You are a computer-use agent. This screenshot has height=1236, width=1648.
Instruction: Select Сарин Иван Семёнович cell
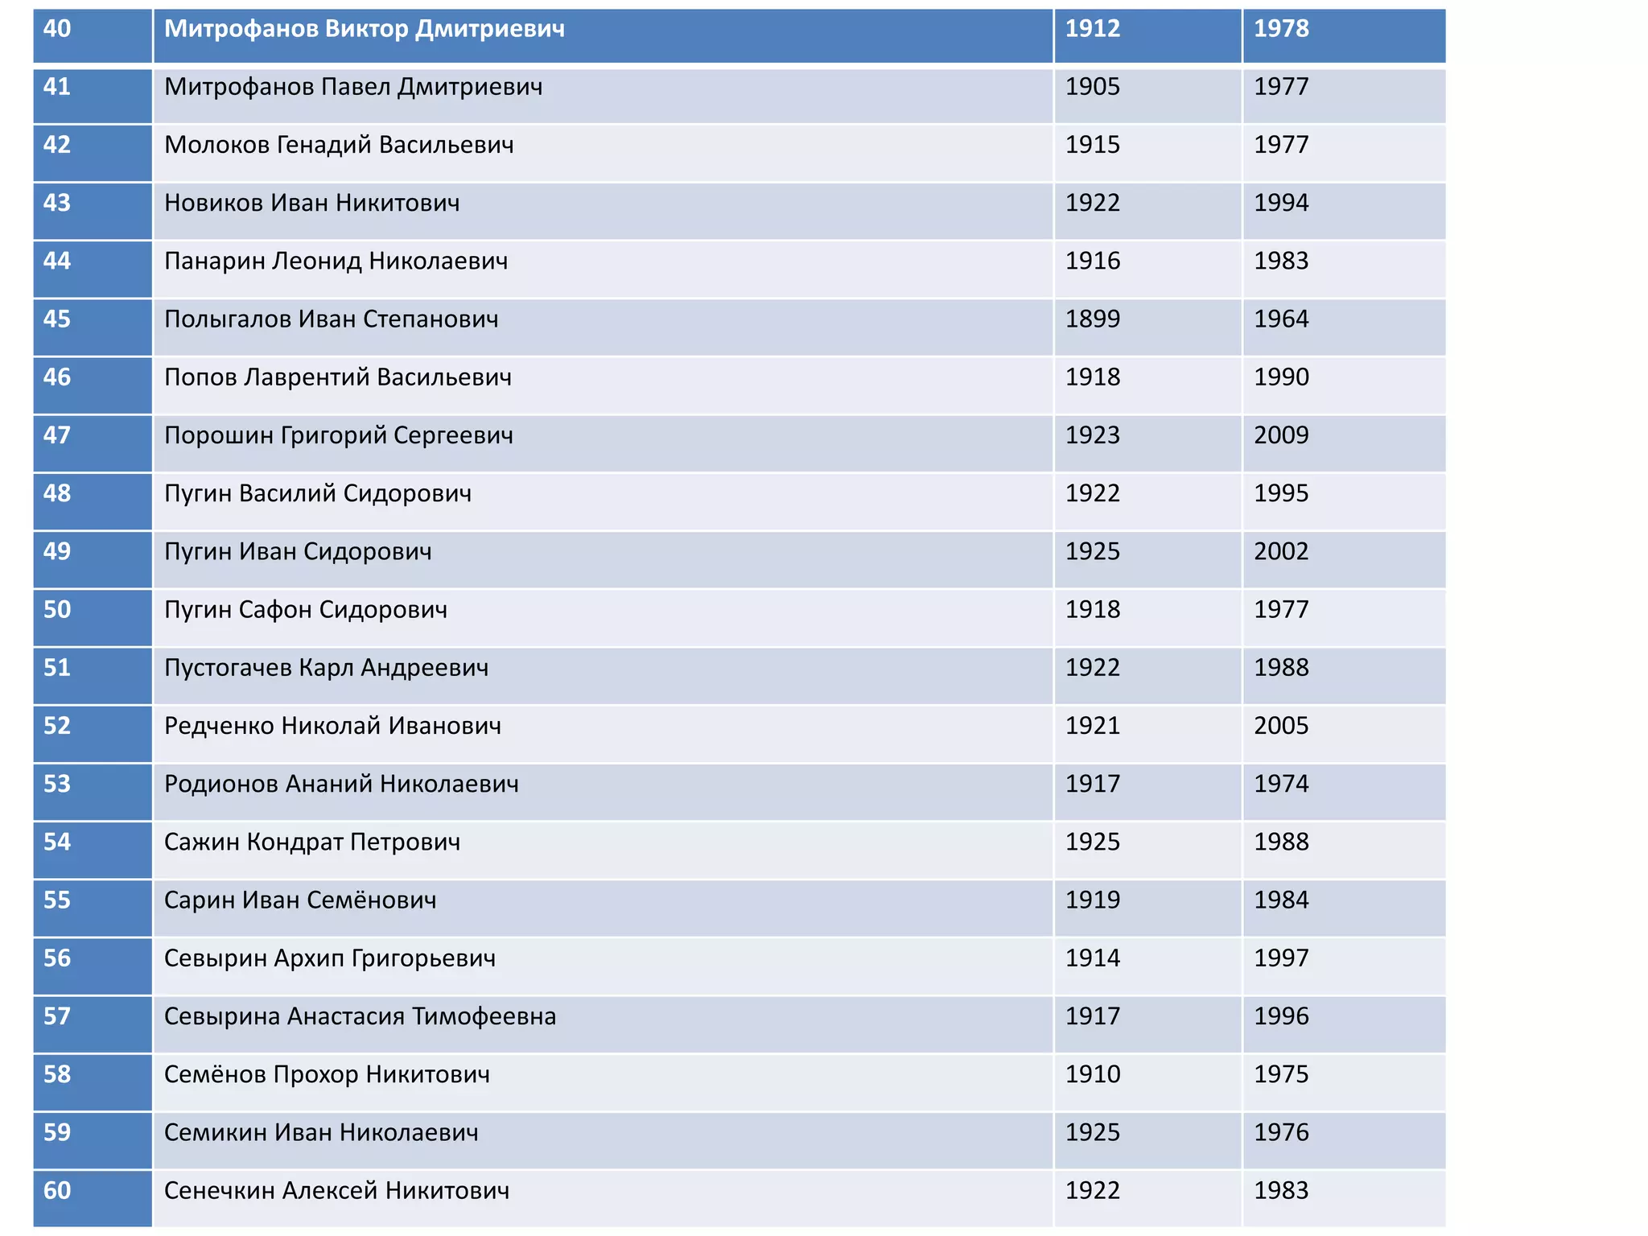click(300, 900)
